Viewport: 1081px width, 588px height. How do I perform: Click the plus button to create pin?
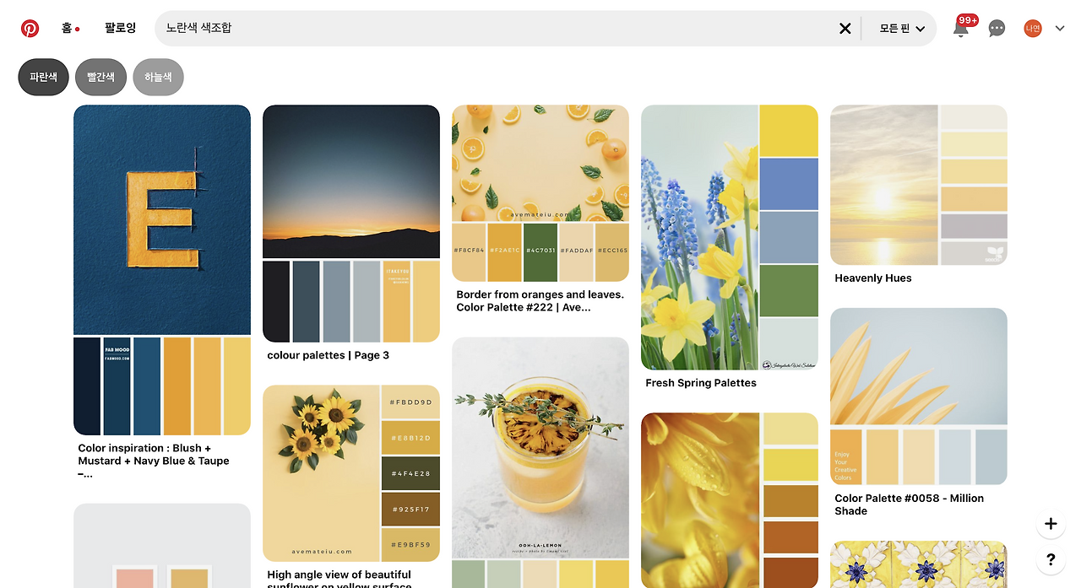tap(1051, 524)
